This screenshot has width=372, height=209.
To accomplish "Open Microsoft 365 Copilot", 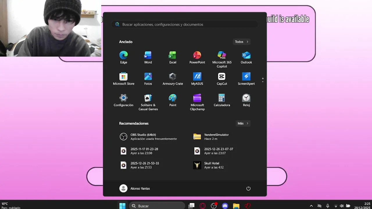I will pos(222,60).
